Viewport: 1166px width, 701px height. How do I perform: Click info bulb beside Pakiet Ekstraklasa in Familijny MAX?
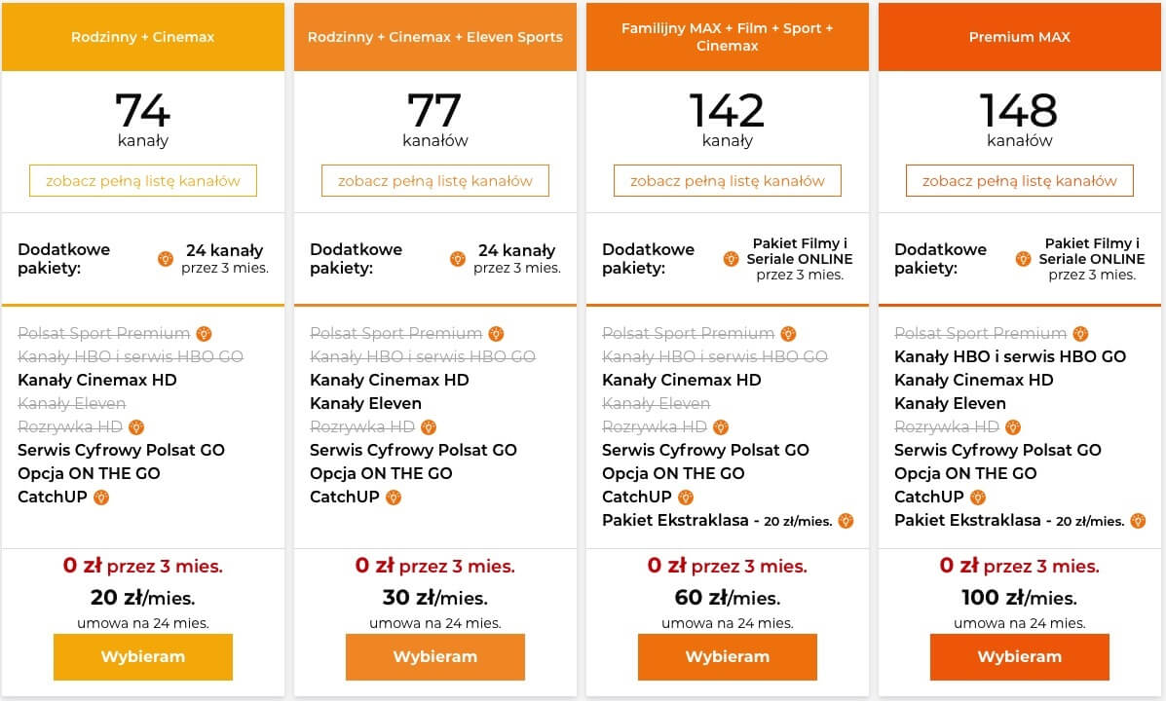pyautogui.click(x=846, y=521)
